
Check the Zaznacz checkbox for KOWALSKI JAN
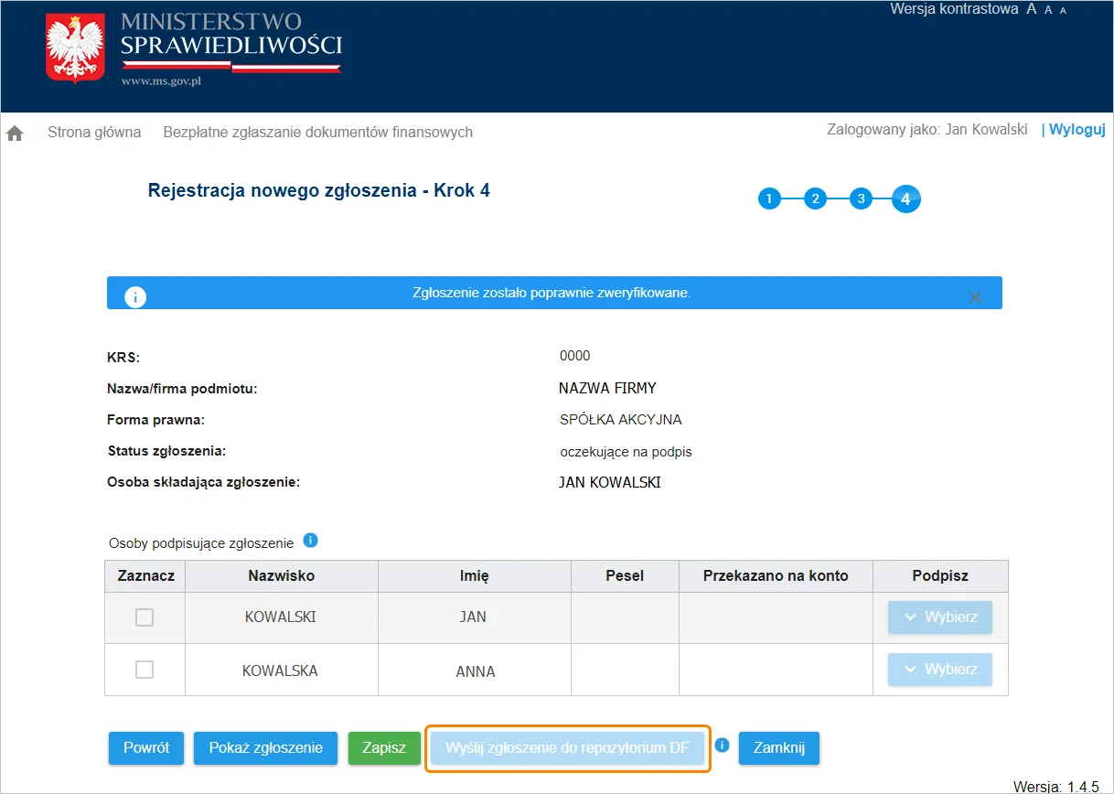pos(144,617)
